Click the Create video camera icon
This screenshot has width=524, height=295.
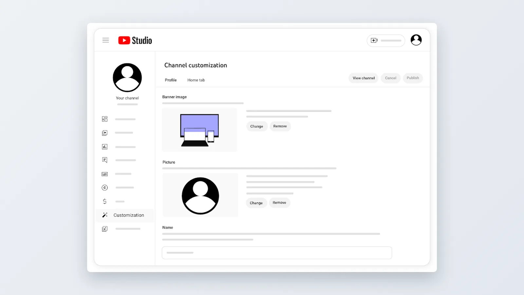[374, 40]
